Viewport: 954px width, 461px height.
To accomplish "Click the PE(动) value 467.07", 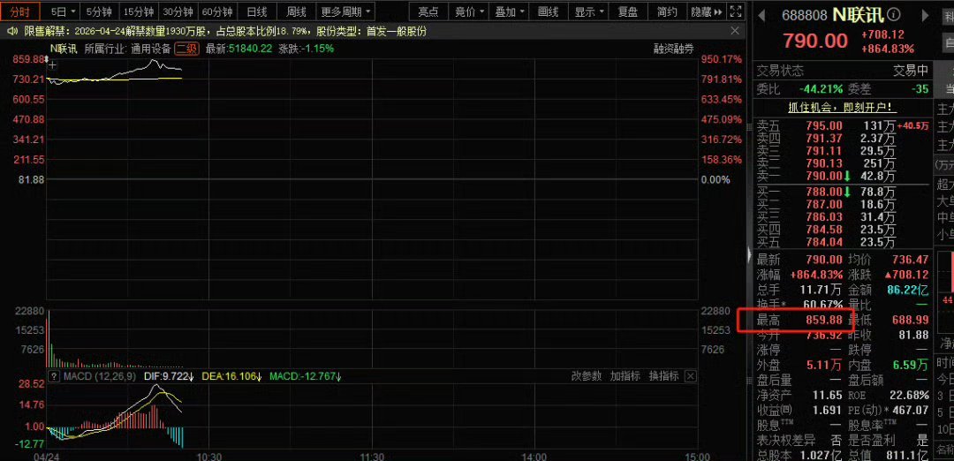I will [x=910, y=411].
